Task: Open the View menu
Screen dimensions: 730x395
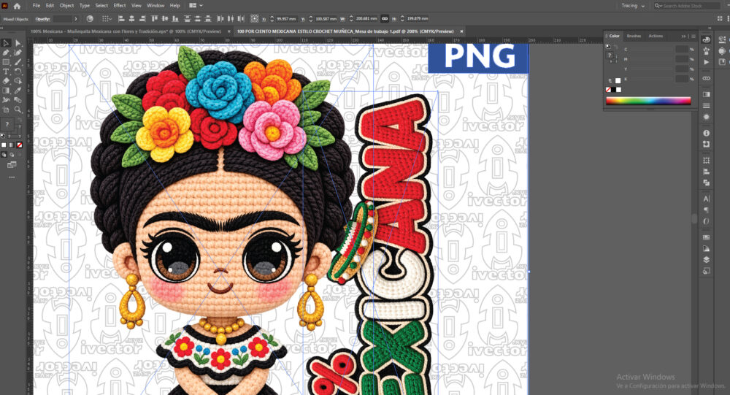Action: (x=136, y=6)
